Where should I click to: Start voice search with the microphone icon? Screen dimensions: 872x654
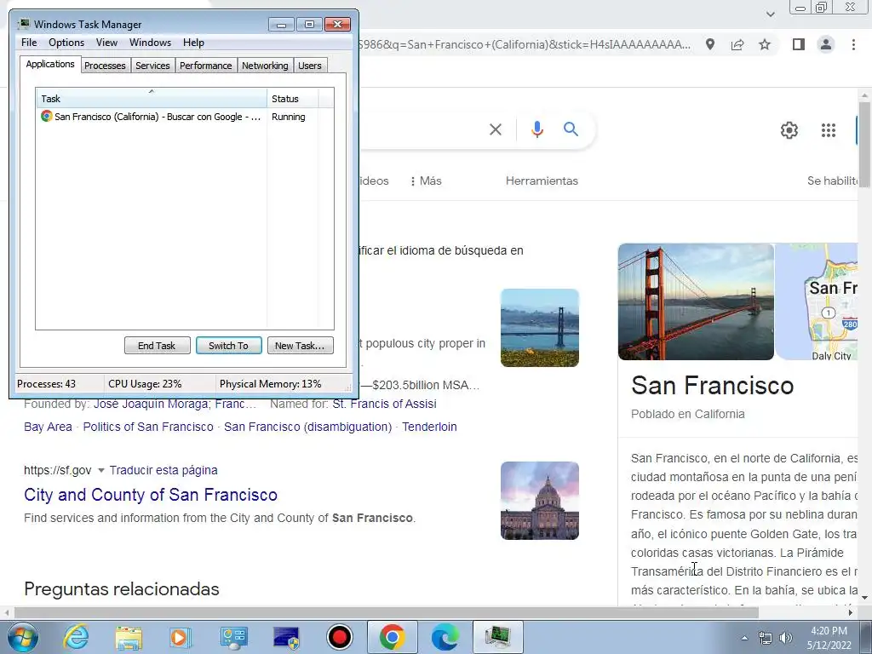pos(536,129)
